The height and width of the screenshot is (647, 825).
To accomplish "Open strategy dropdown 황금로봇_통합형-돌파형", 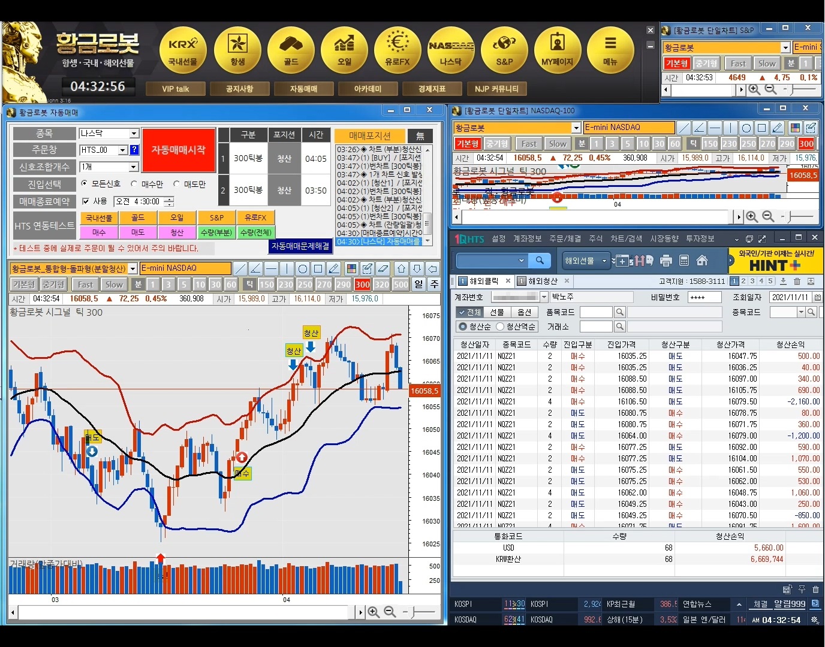I will pyautogui.click(x=133, y=268).
